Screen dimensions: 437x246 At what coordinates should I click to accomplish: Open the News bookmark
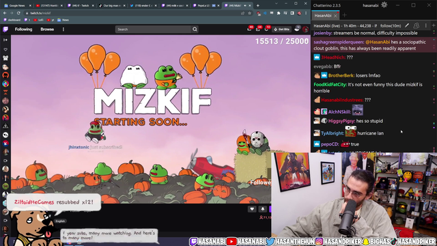[63, 20]
